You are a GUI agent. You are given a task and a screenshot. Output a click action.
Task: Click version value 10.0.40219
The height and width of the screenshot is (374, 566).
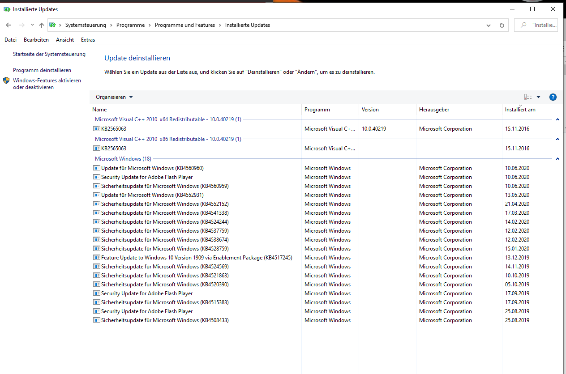point(374,129)
